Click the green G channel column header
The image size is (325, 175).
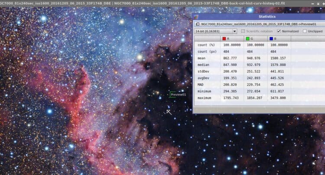coord(256,39)
